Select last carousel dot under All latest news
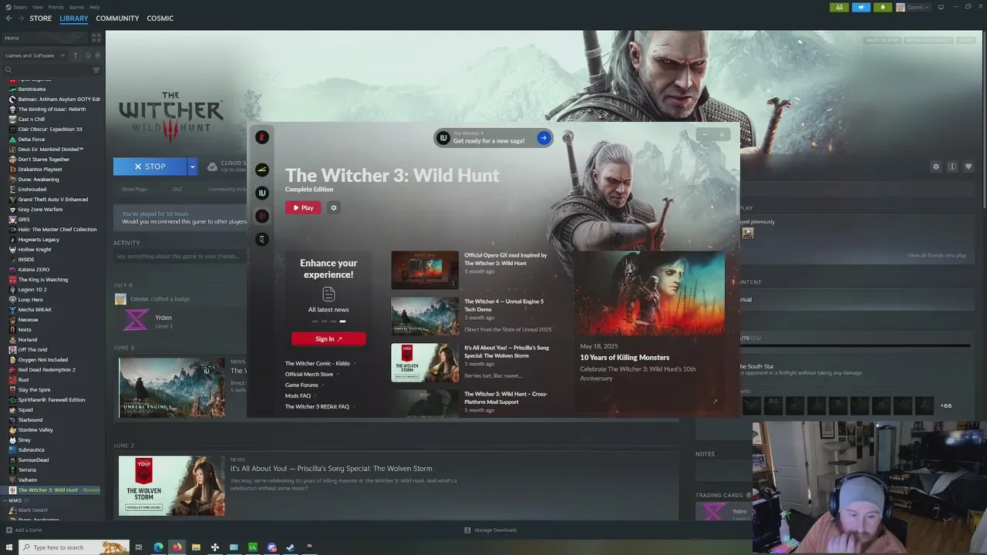Viewport: 987px width, 555px height. click(x=342, y=321)
